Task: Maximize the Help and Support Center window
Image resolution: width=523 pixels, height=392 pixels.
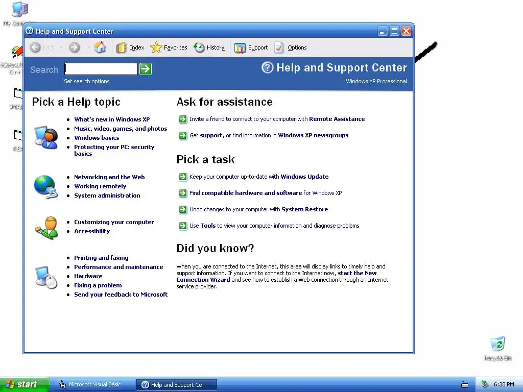Action: click(x=395, y=31)
